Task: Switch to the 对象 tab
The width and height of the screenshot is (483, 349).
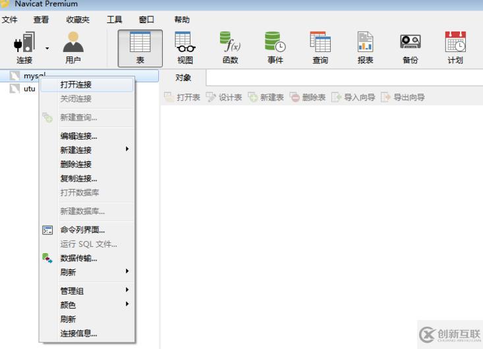Action: click(x=183, y=78)
